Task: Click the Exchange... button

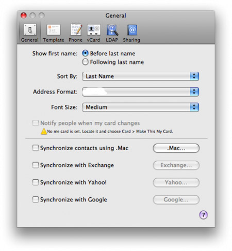Action: click(176, 165)
